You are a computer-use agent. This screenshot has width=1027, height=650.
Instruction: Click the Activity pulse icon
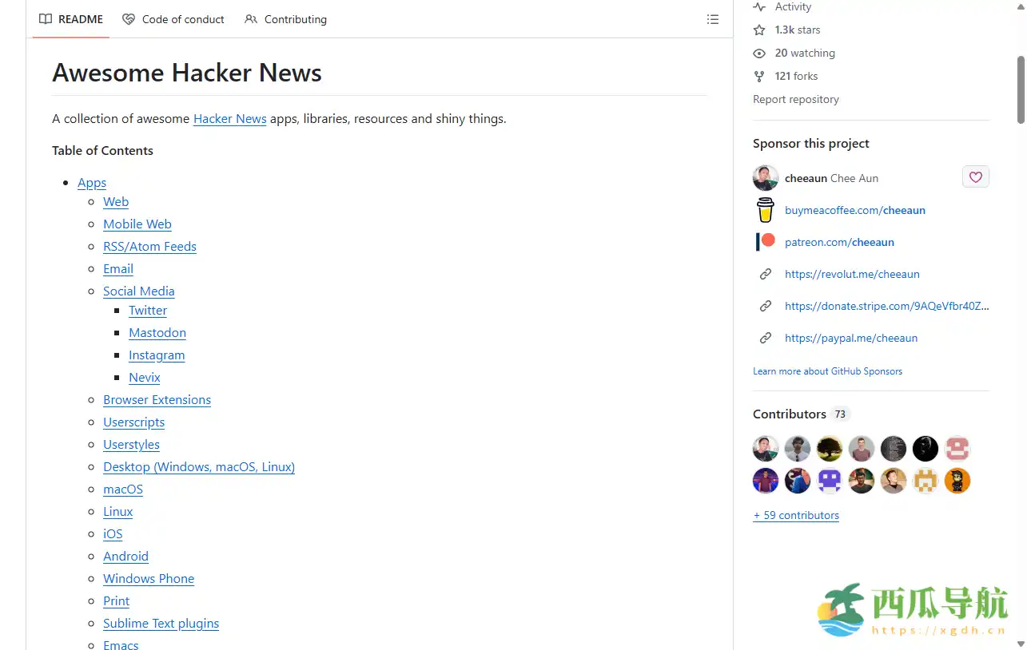[759, 6]
